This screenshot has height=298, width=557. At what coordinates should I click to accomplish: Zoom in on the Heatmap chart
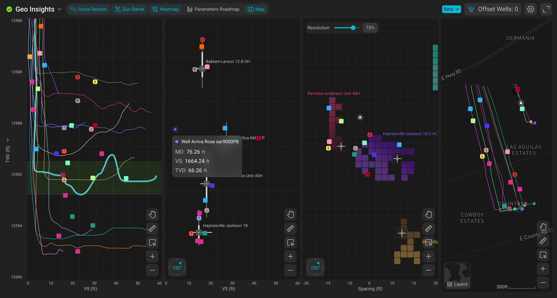point(428,256)
